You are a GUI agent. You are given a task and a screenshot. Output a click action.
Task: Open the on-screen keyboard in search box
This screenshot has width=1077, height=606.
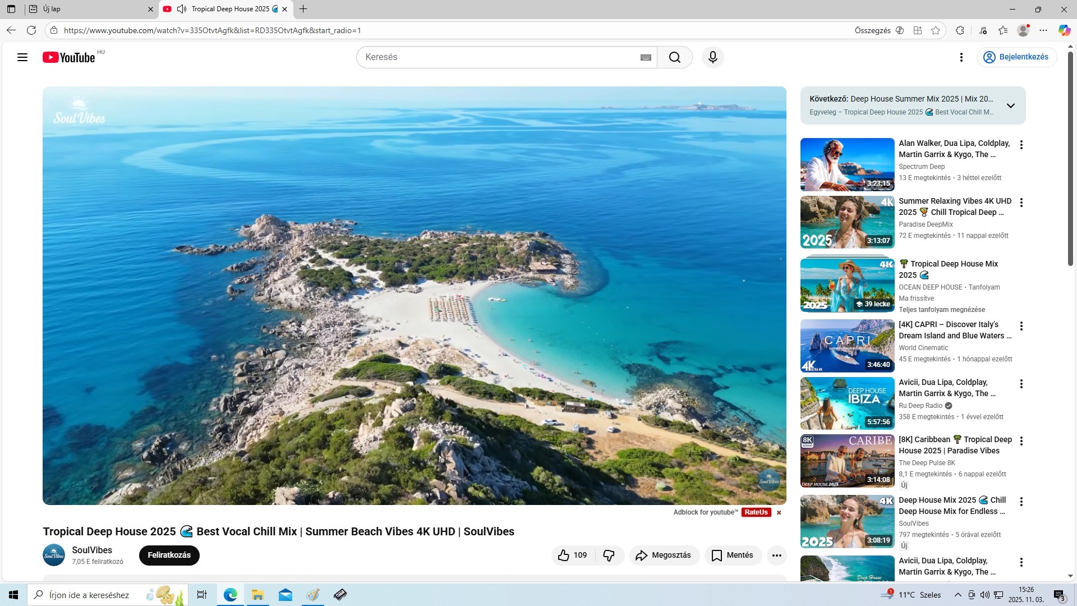click(646, 57)
